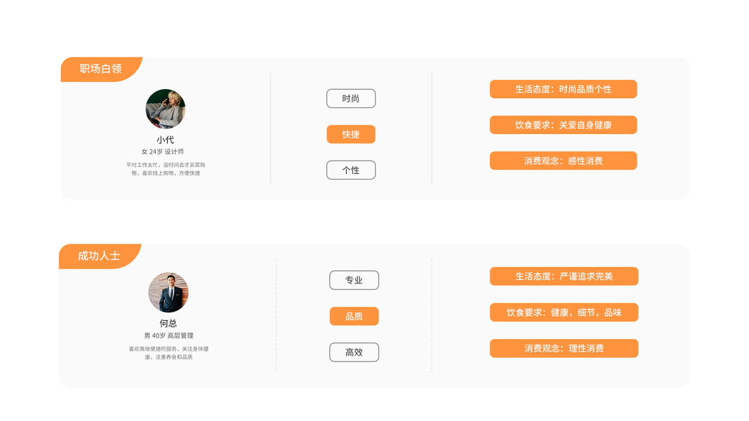Image resolution: width=749 pixels, height=421 pixels.
Task: Click 饮食要求：健康，细节，品味 label
Action: coord(564,312)
